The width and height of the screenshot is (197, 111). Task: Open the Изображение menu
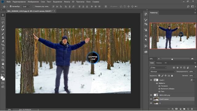click(x=33, y=2)
